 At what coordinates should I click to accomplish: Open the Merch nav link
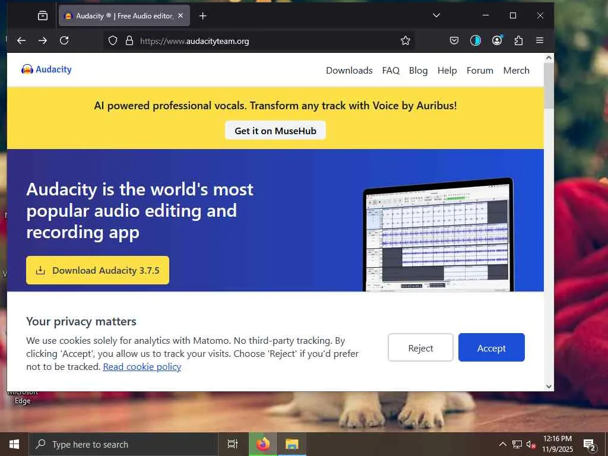point(516,71)
